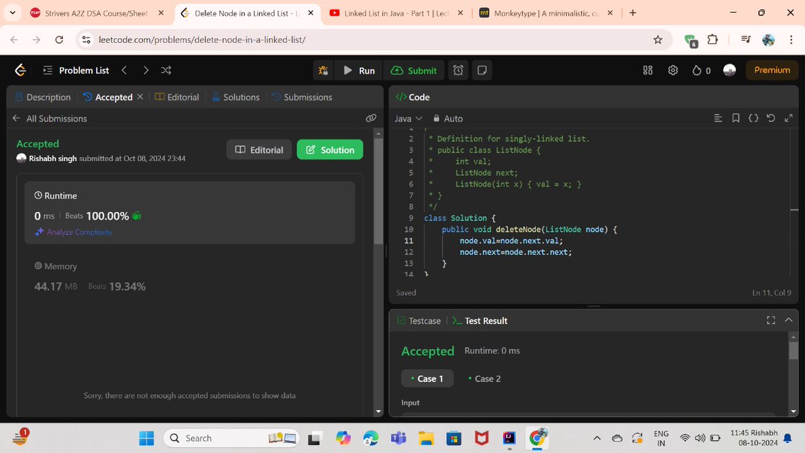Screen dimensions: 805x453
Task: Open a new browser tab
Action: pyautogui.click(x=633, y=13)
